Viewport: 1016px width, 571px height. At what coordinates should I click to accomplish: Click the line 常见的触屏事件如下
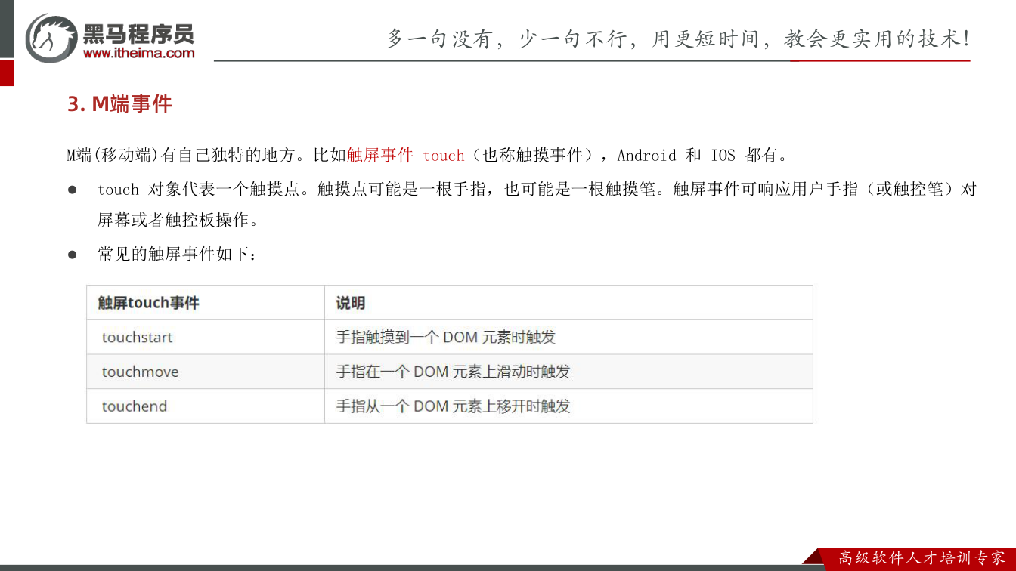point(177,255)
